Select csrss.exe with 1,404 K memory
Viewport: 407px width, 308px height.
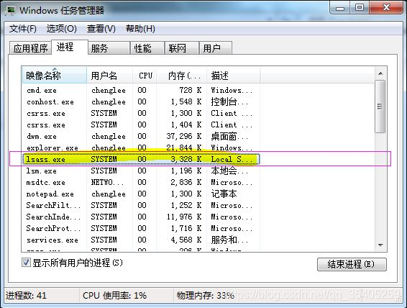pos(141,125)
